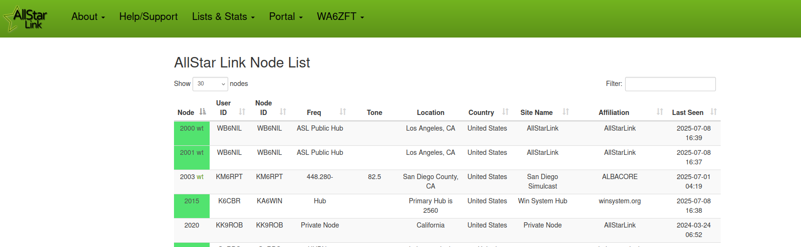This screenshot has height=247, width=801.
Task: Click last seen 2025-07-08 16:38
Action: click(694, 206)
